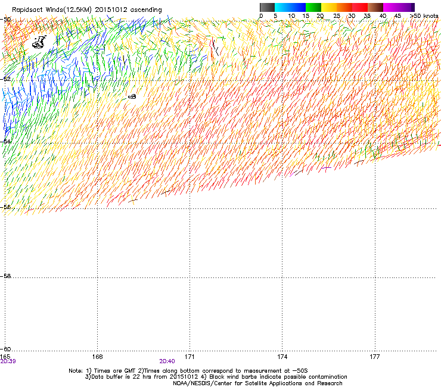Click the gray 0-5 knots legend swatch
This screenshot has width=441, height=387.
pos(267,7)
